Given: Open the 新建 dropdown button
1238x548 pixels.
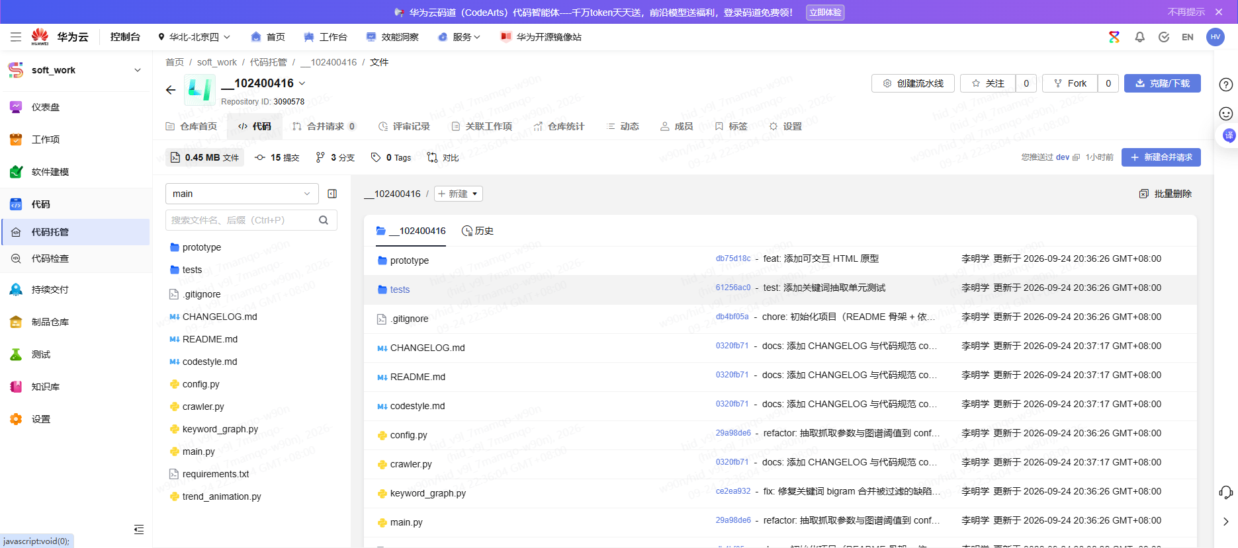Looking at the screenshot, I should [x=459, y=194].
